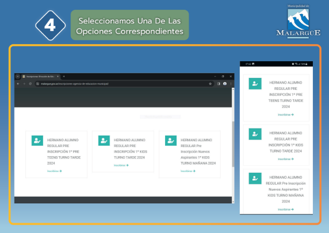Open a new browser tab with plus button

tap(64, 76)
